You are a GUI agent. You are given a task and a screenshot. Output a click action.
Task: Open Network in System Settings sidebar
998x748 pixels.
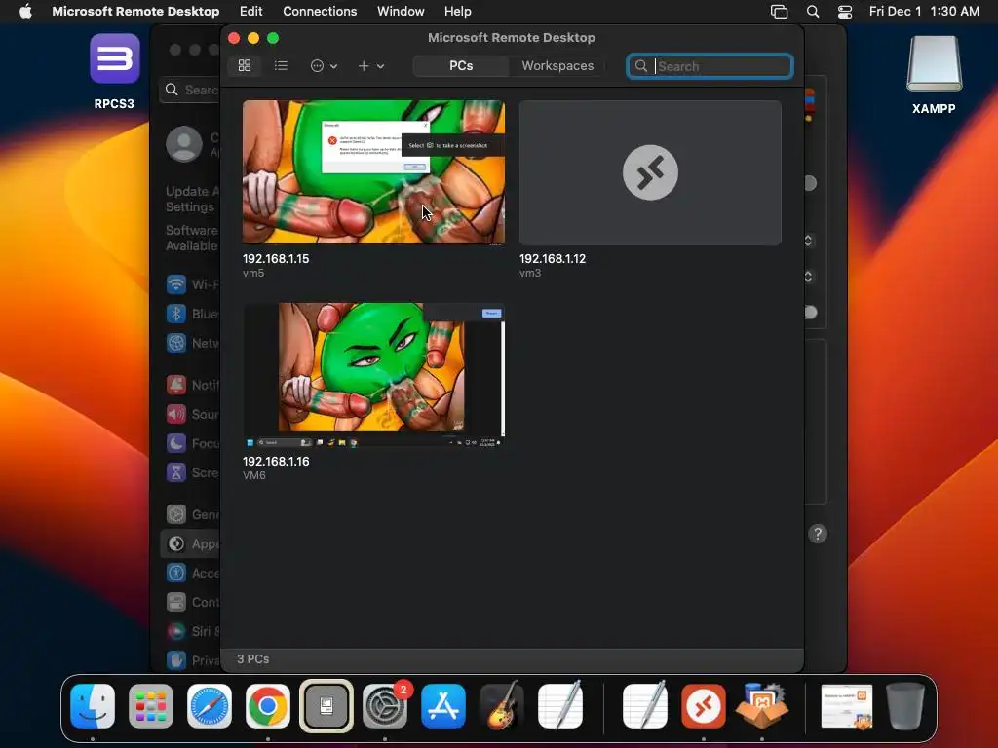192,343
